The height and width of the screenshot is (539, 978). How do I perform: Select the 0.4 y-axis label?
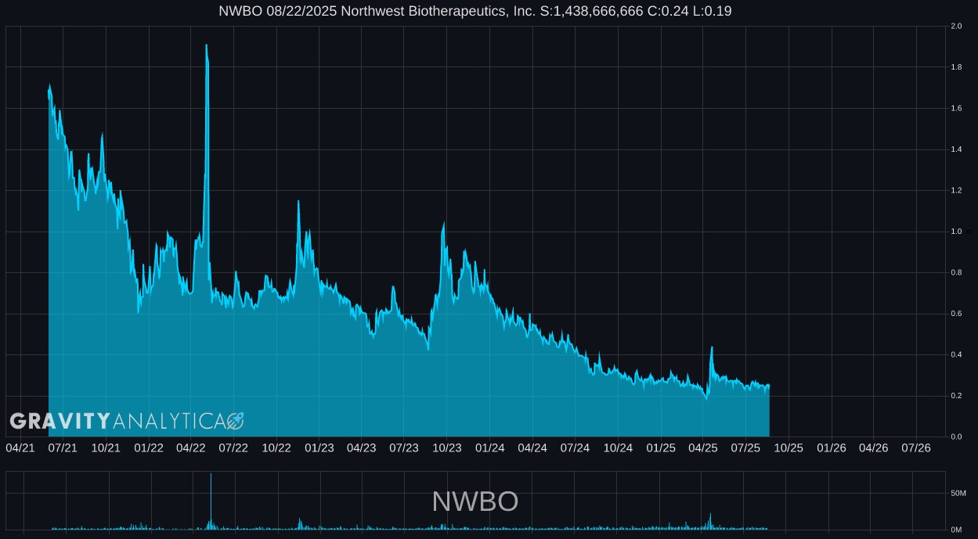pos(955,355)
